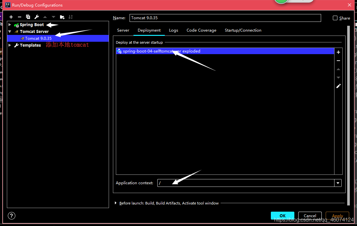Go to the Code Coverage tab

201,30
